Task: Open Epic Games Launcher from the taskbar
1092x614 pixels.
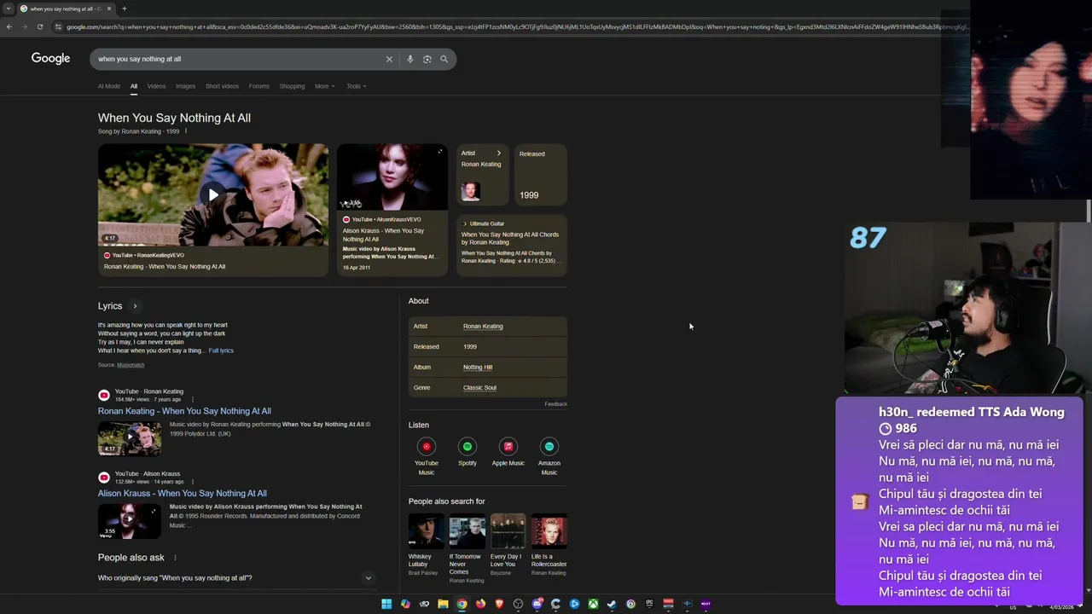Action: tap(649, 604)
